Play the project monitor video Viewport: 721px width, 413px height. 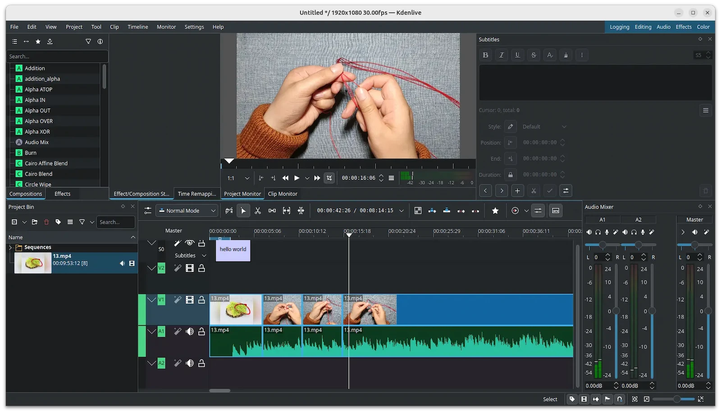(297, 178)
